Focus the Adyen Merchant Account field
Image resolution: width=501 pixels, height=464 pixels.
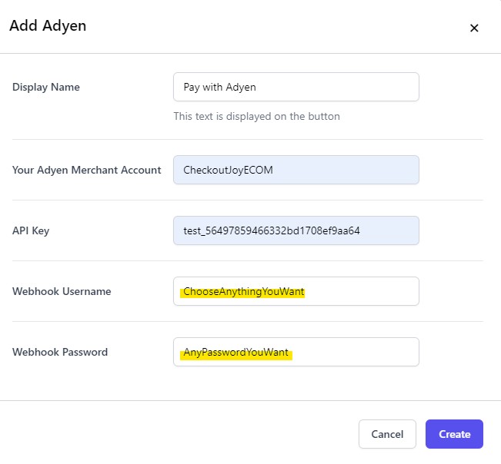pyautogui.click(x=296, y=170)
